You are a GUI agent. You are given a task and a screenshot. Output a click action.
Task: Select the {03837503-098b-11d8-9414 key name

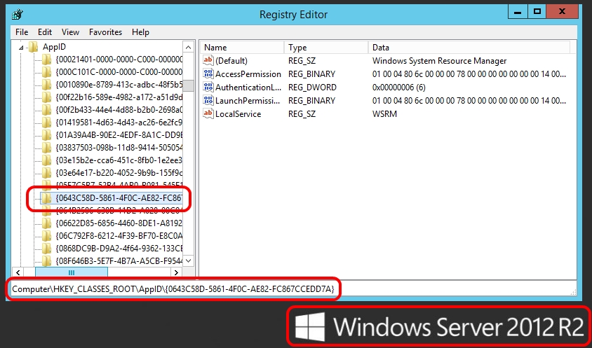(119, 148)
